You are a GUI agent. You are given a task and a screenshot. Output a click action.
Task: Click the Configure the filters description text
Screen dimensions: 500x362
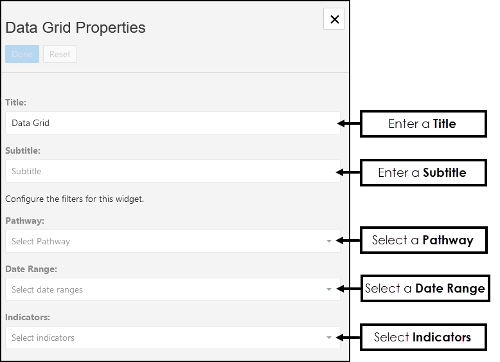pos(75,199)
